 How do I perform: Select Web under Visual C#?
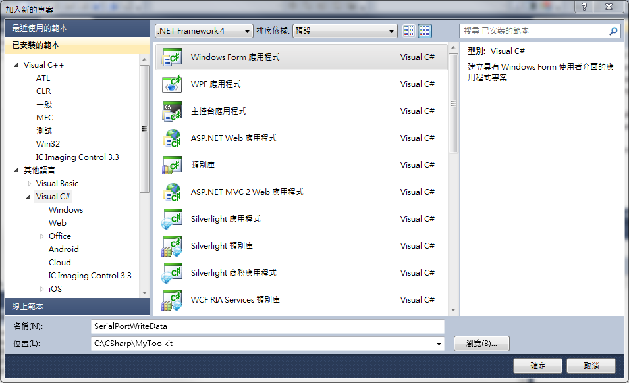[x=57, y=223]
